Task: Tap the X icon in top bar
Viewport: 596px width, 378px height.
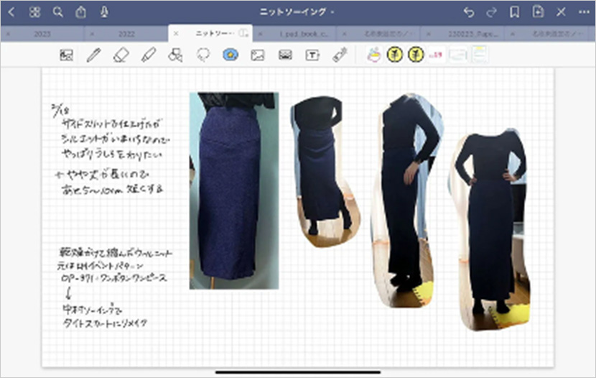Action: (561, 12)
